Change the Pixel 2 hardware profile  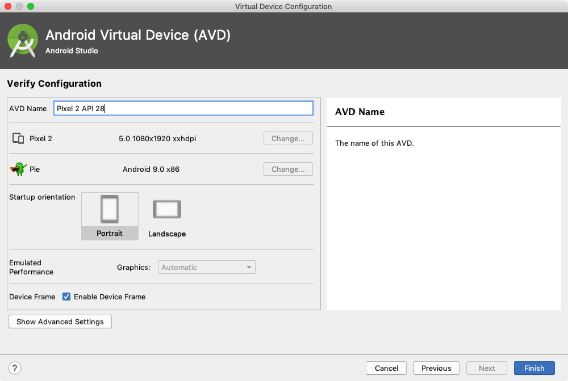click(288, 138)
